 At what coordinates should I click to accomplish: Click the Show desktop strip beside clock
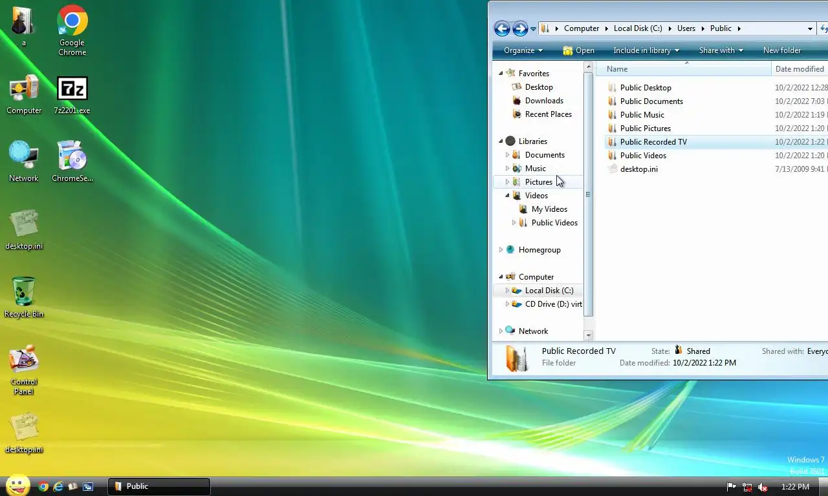click(823, 487)
